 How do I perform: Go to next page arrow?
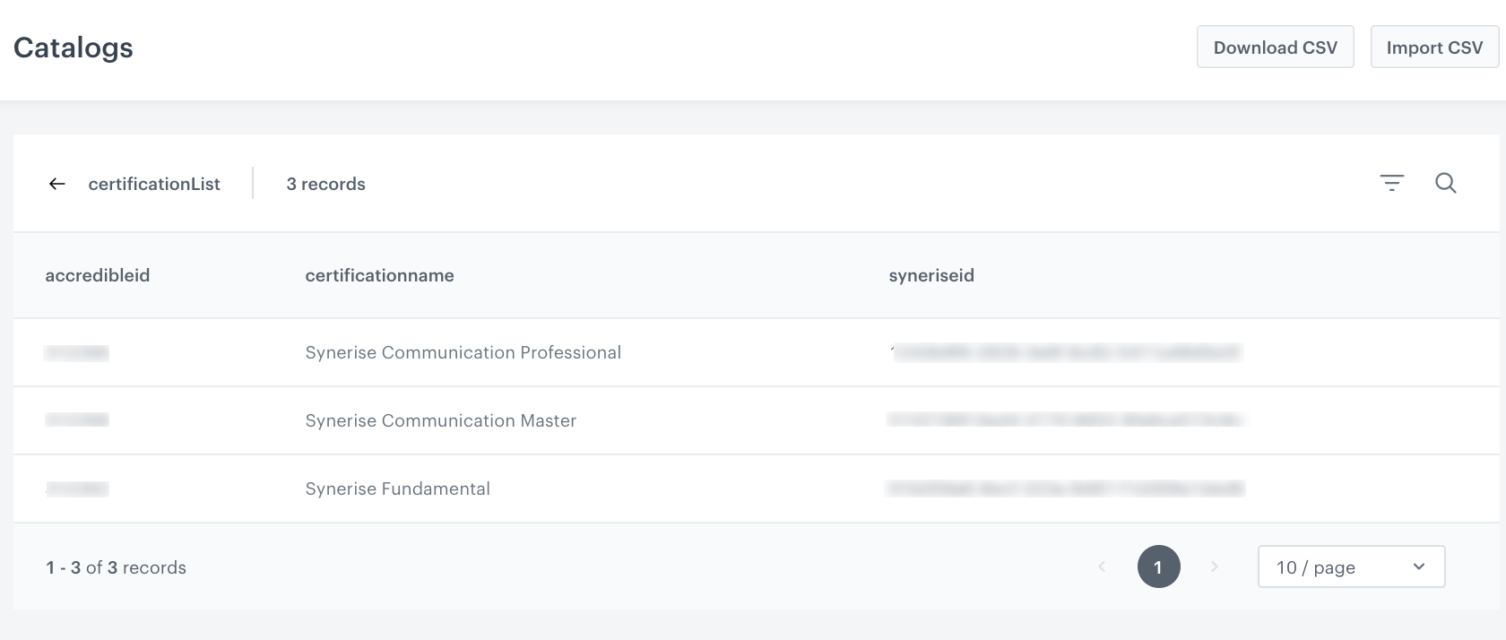[x=1215, y=566]
